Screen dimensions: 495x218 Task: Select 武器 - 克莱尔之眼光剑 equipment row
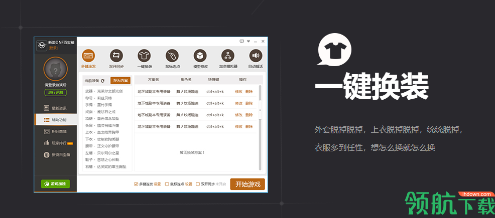point(104,91)
